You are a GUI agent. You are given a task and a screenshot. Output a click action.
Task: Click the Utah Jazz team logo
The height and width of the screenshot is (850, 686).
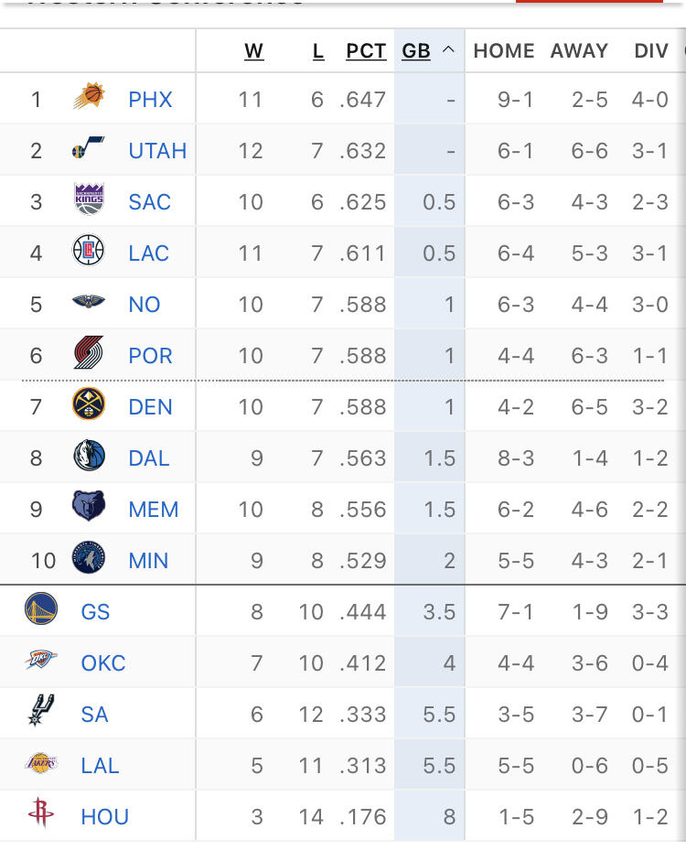click(89, 149)
